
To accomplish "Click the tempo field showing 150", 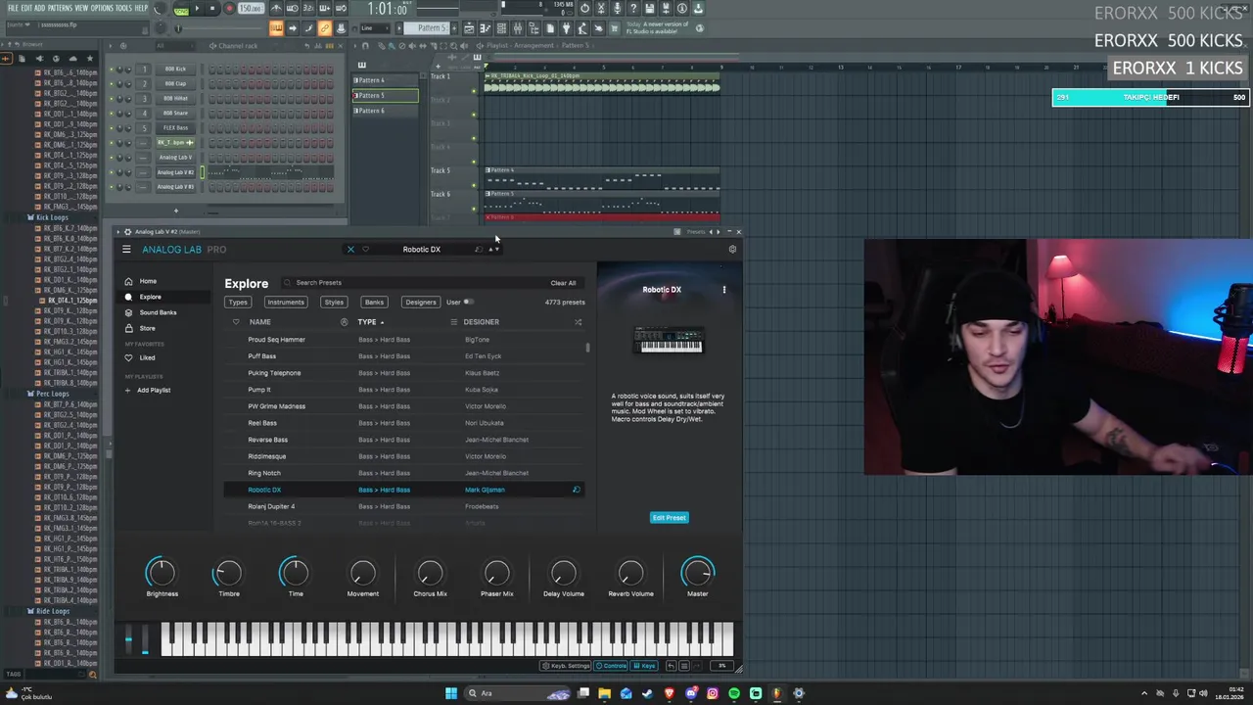I will (x=251, y=9).
